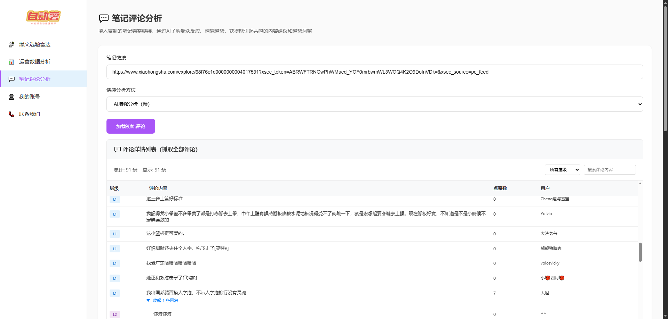The image size is (668, 319).
Task: Switch to 爆文选题雷达 section
Action: [34, 44]
